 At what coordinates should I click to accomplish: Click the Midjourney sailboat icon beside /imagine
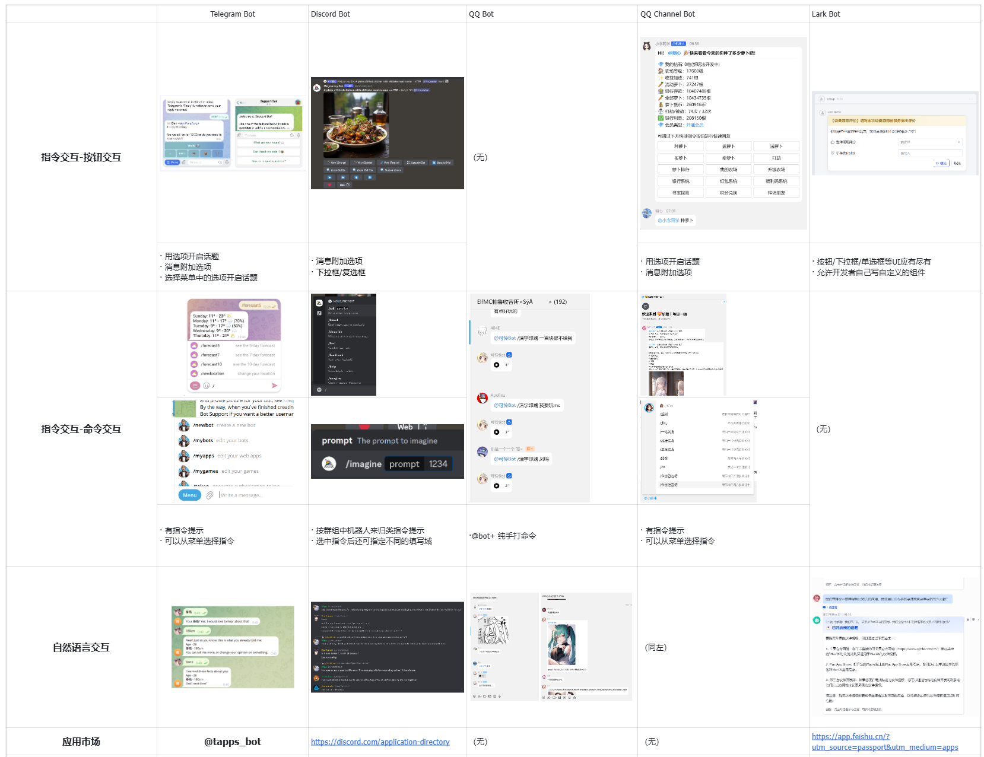pos(329,464)
